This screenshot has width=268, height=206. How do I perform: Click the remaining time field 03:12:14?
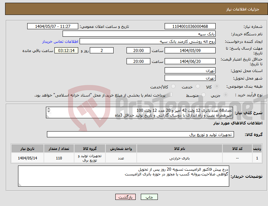pyautogui.click(x=66, y=51)
